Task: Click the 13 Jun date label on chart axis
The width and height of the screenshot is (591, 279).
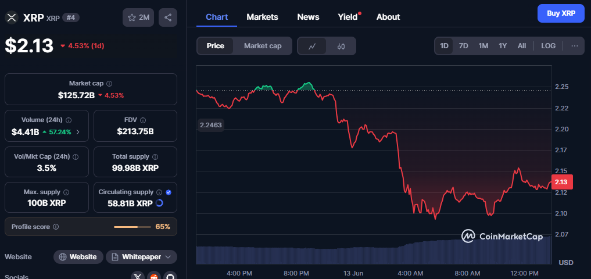Action: [x=353, y=273]
